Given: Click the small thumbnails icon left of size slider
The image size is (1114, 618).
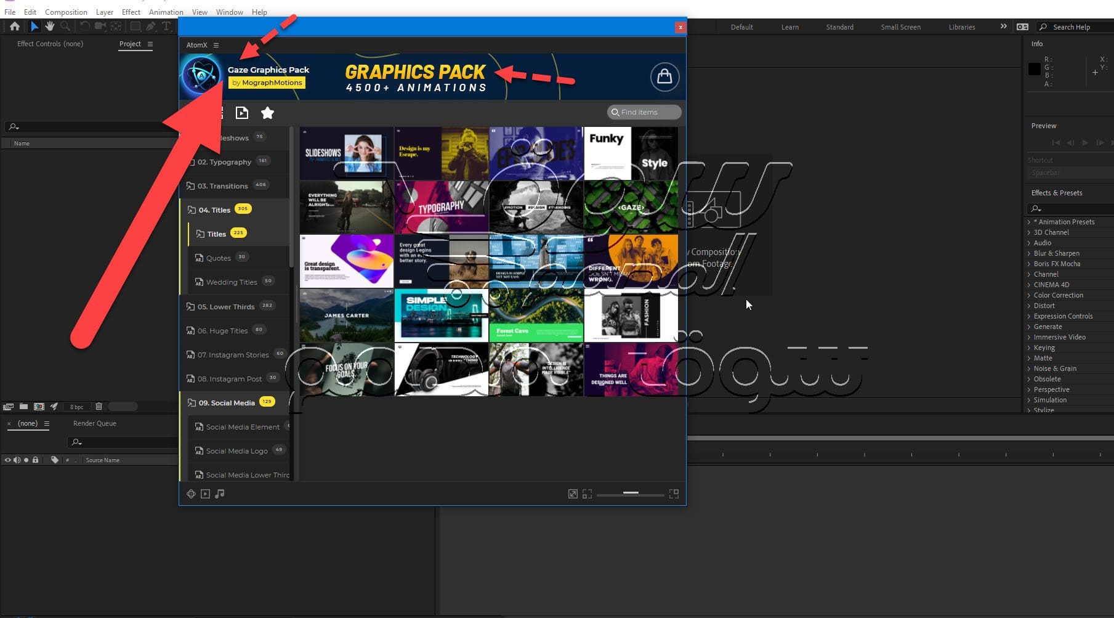Looking at the screenshot, I should coord(587,494).
